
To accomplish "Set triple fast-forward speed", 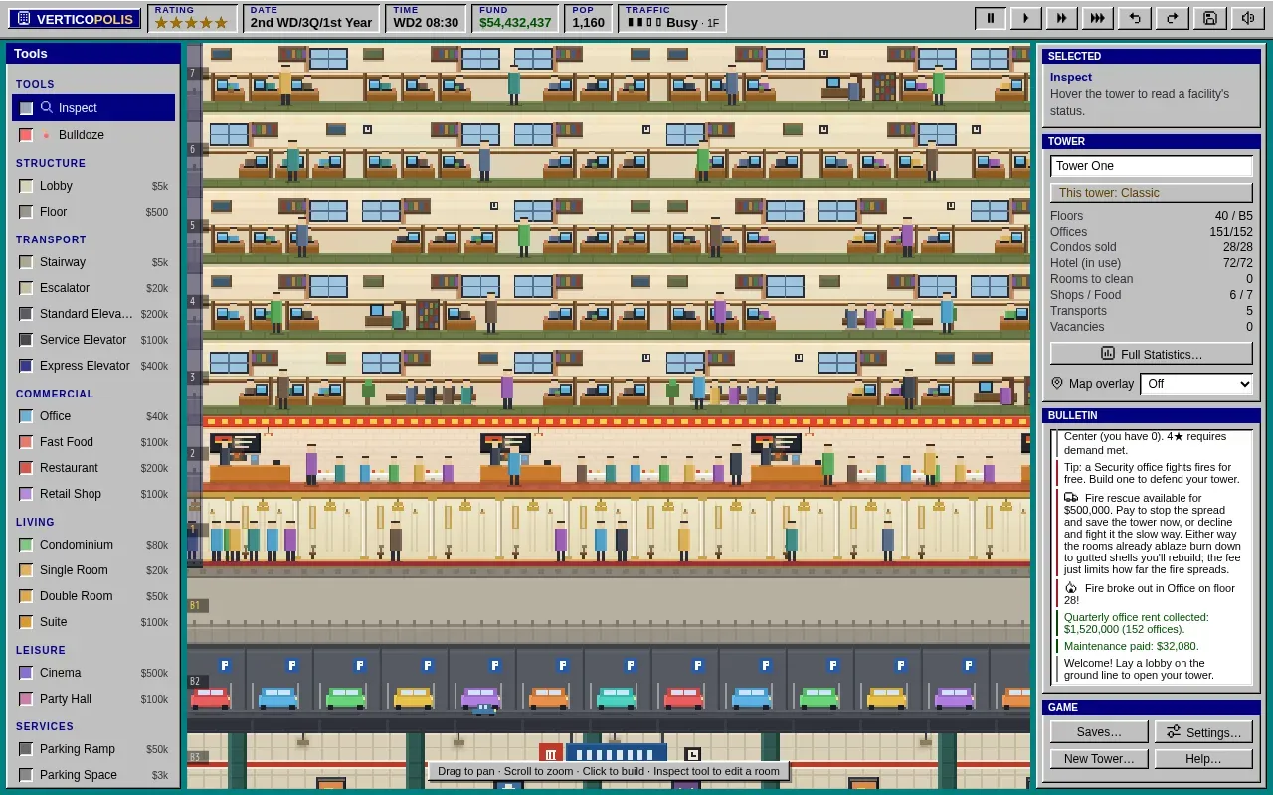I will [x=1098, y=18].
